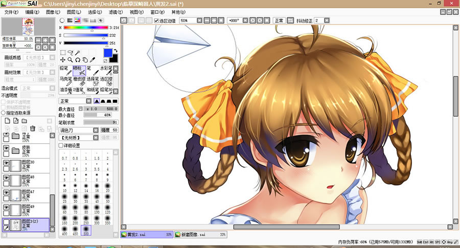Screen dimensions: 460x248
Task: Open the +000° rotation angle dropdown
Action: click(x=245, y=20)
